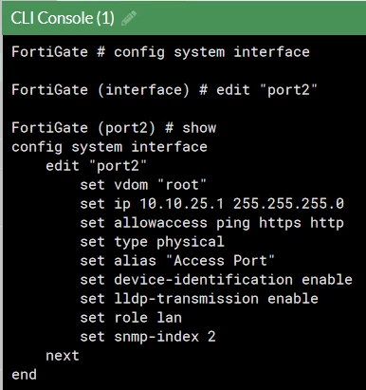Click the second 'config system interface' output line
Image resolution: width=366 pixels, height=390 pixels.
coord(109,147)
